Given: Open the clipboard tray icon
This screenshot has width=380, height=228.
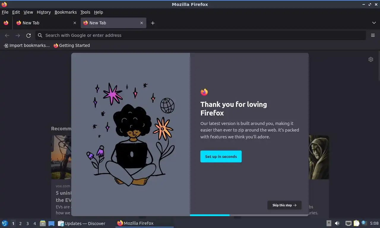Looking at the screenshot, I should 356,223.
